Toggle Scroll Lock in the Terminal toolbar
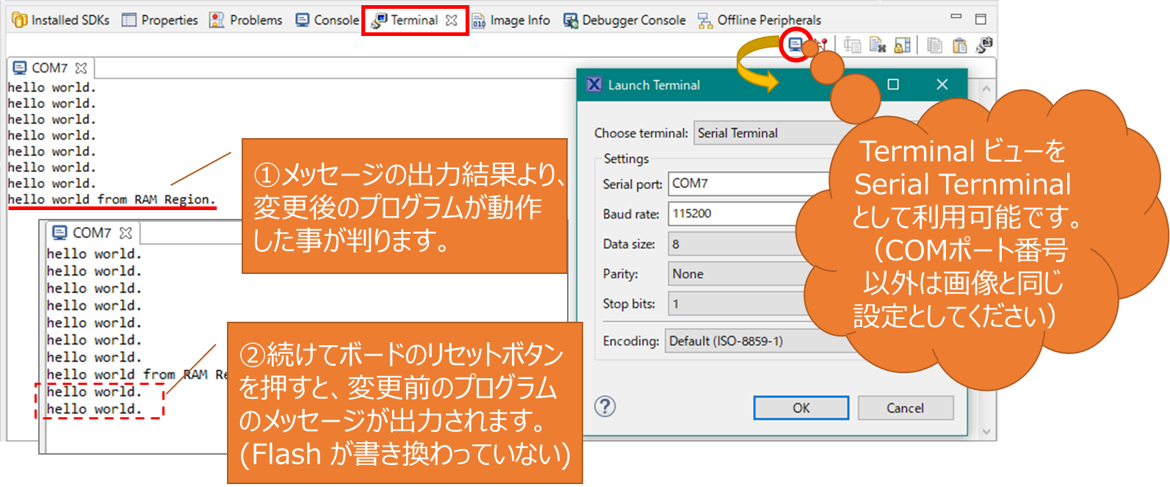This screenshot has width=1170, height=487. (902, 46)
